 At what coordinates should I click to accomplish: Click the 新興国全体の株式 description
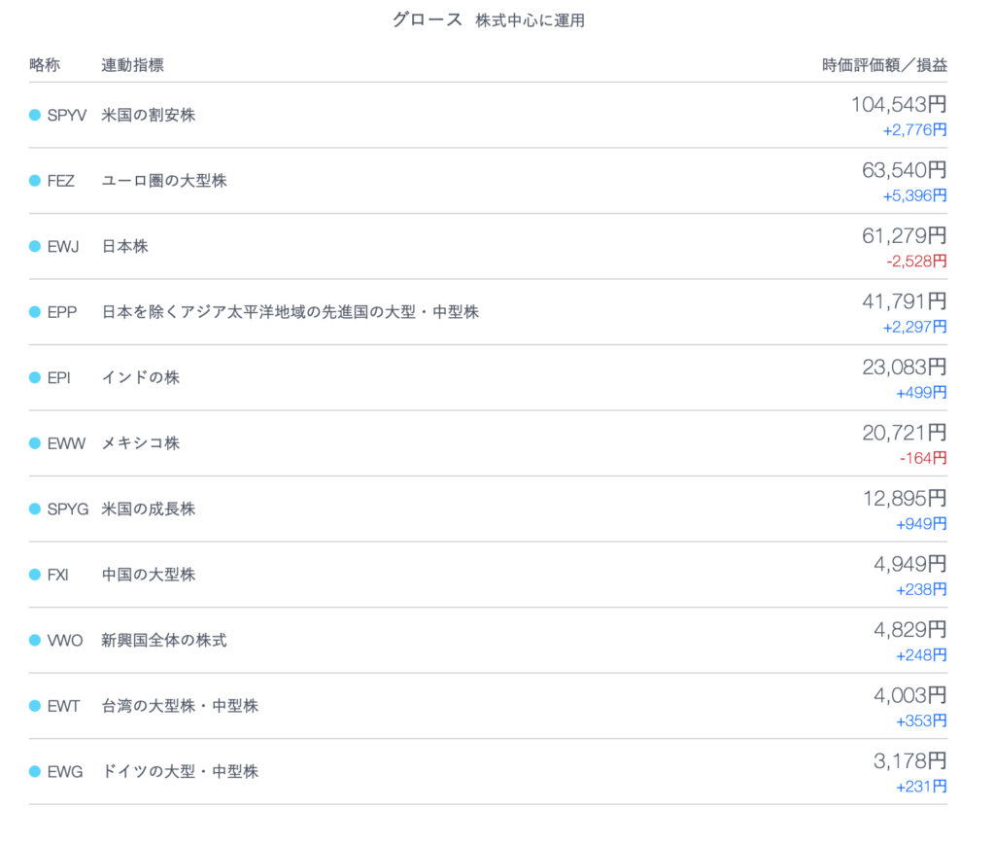point(164,641)
